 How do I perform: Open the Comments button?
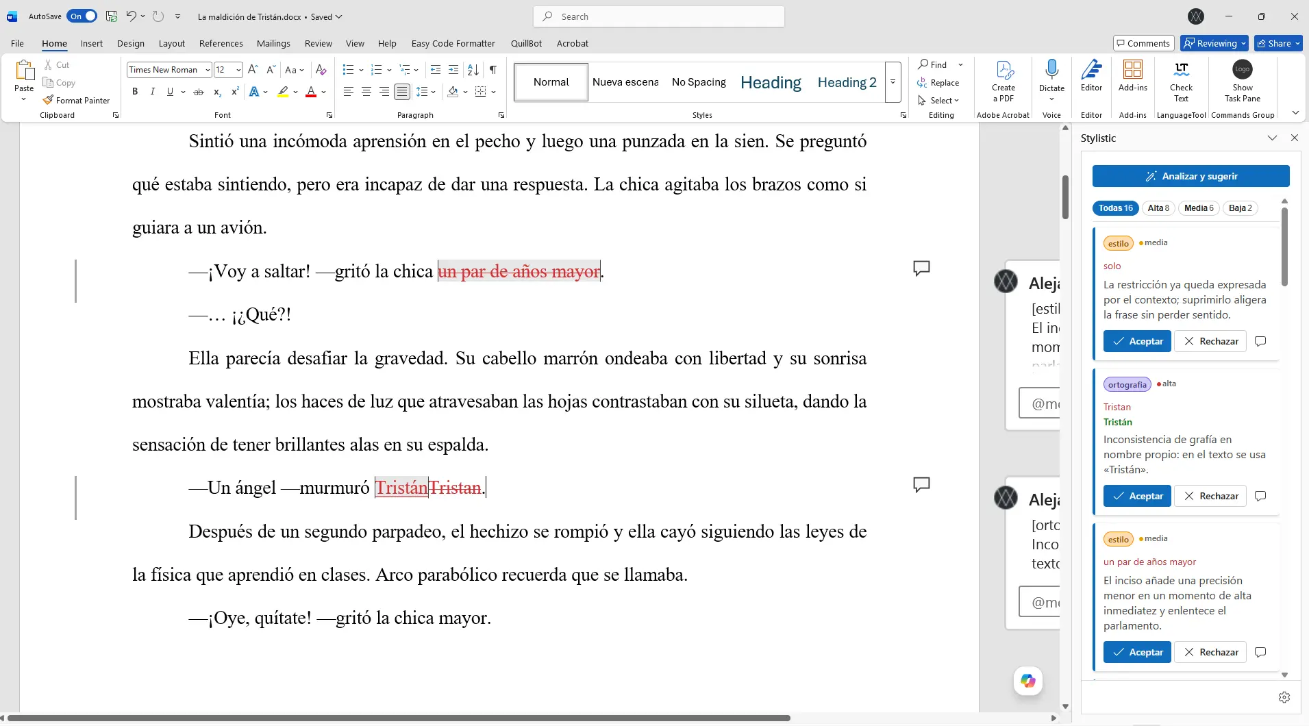point(1143,43)
